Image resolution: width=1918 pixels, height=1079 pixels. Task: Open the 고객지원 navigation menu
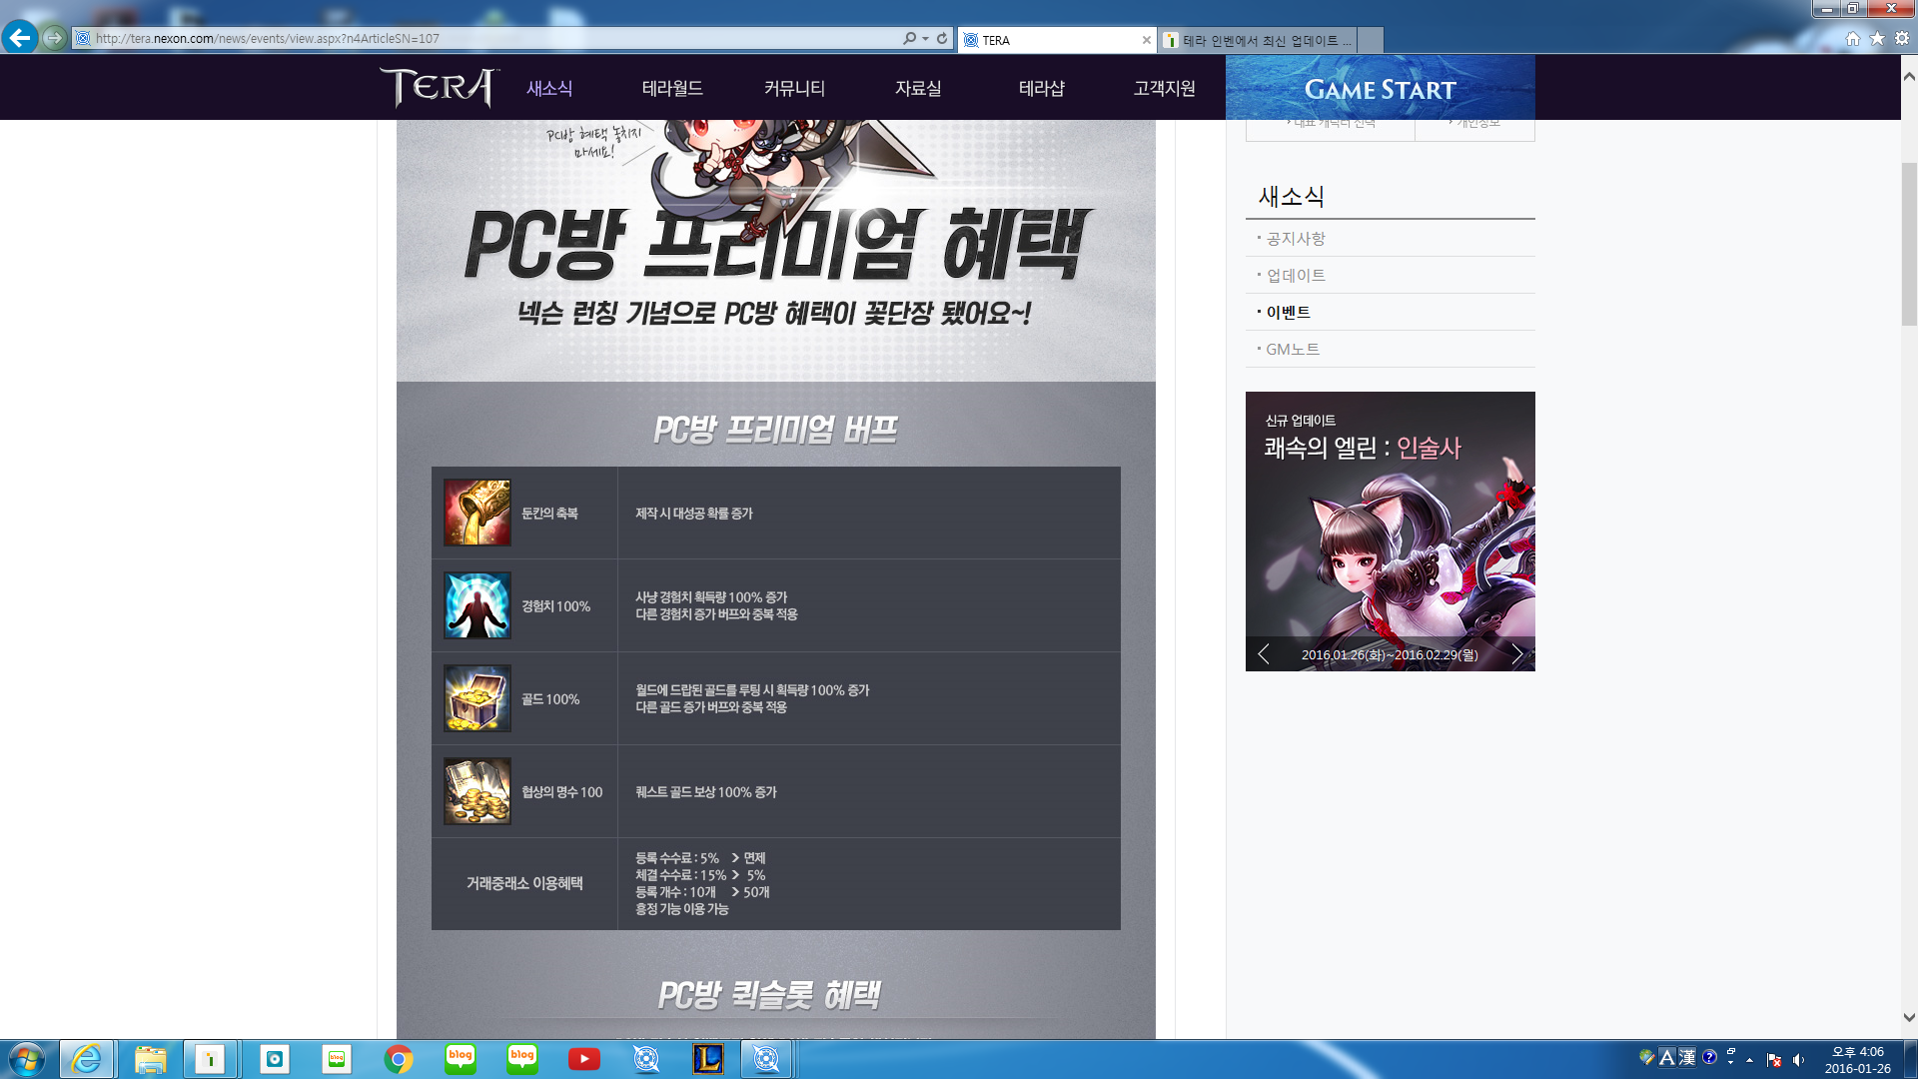tap(1164, 88)
